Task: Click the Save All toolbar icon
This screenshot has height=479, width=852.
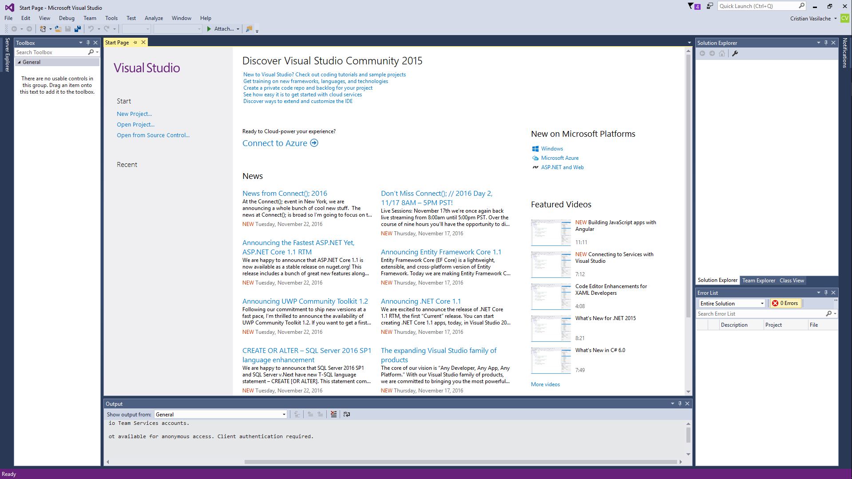Action: point(78,29)
